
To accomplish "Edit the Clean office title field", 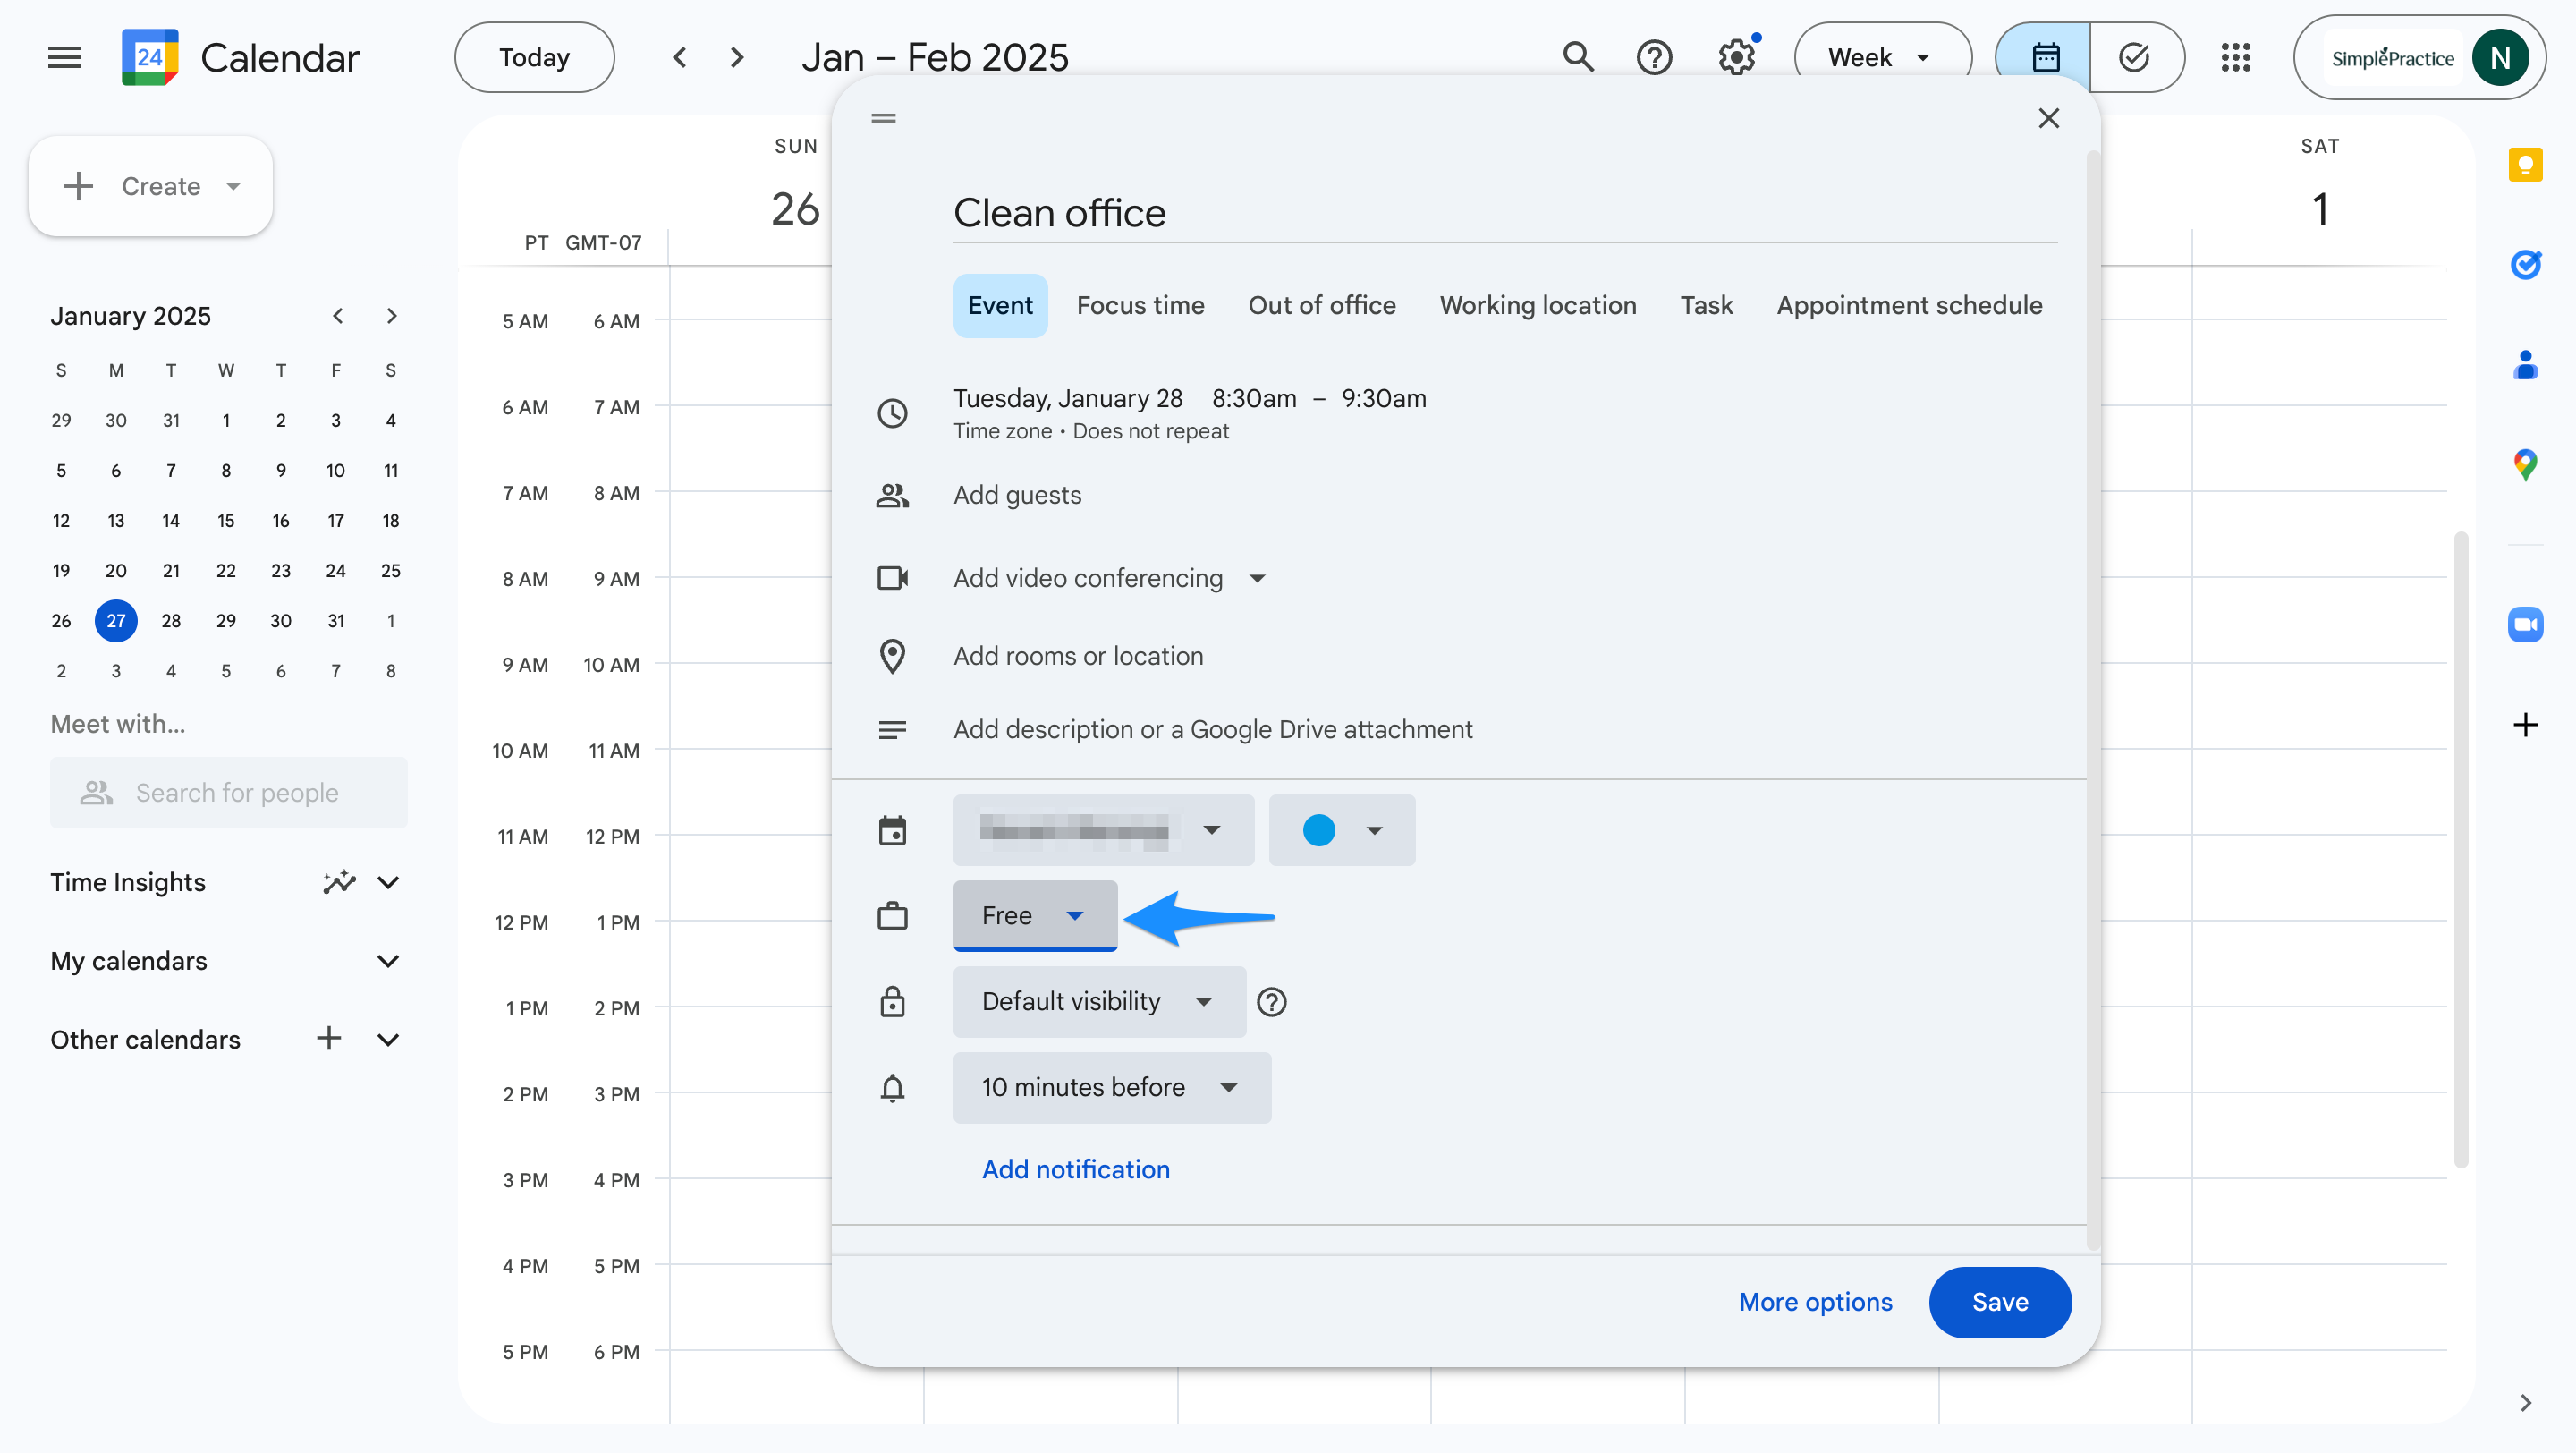I will click(x=1505, y=213).
